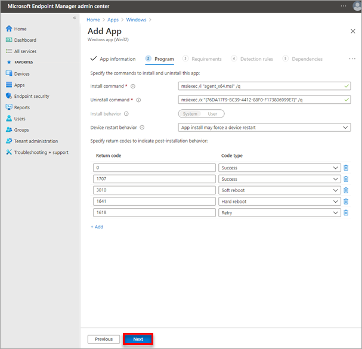Click the Reports icon in sidebar
This screenshot has width=362, height=349.
9,107
